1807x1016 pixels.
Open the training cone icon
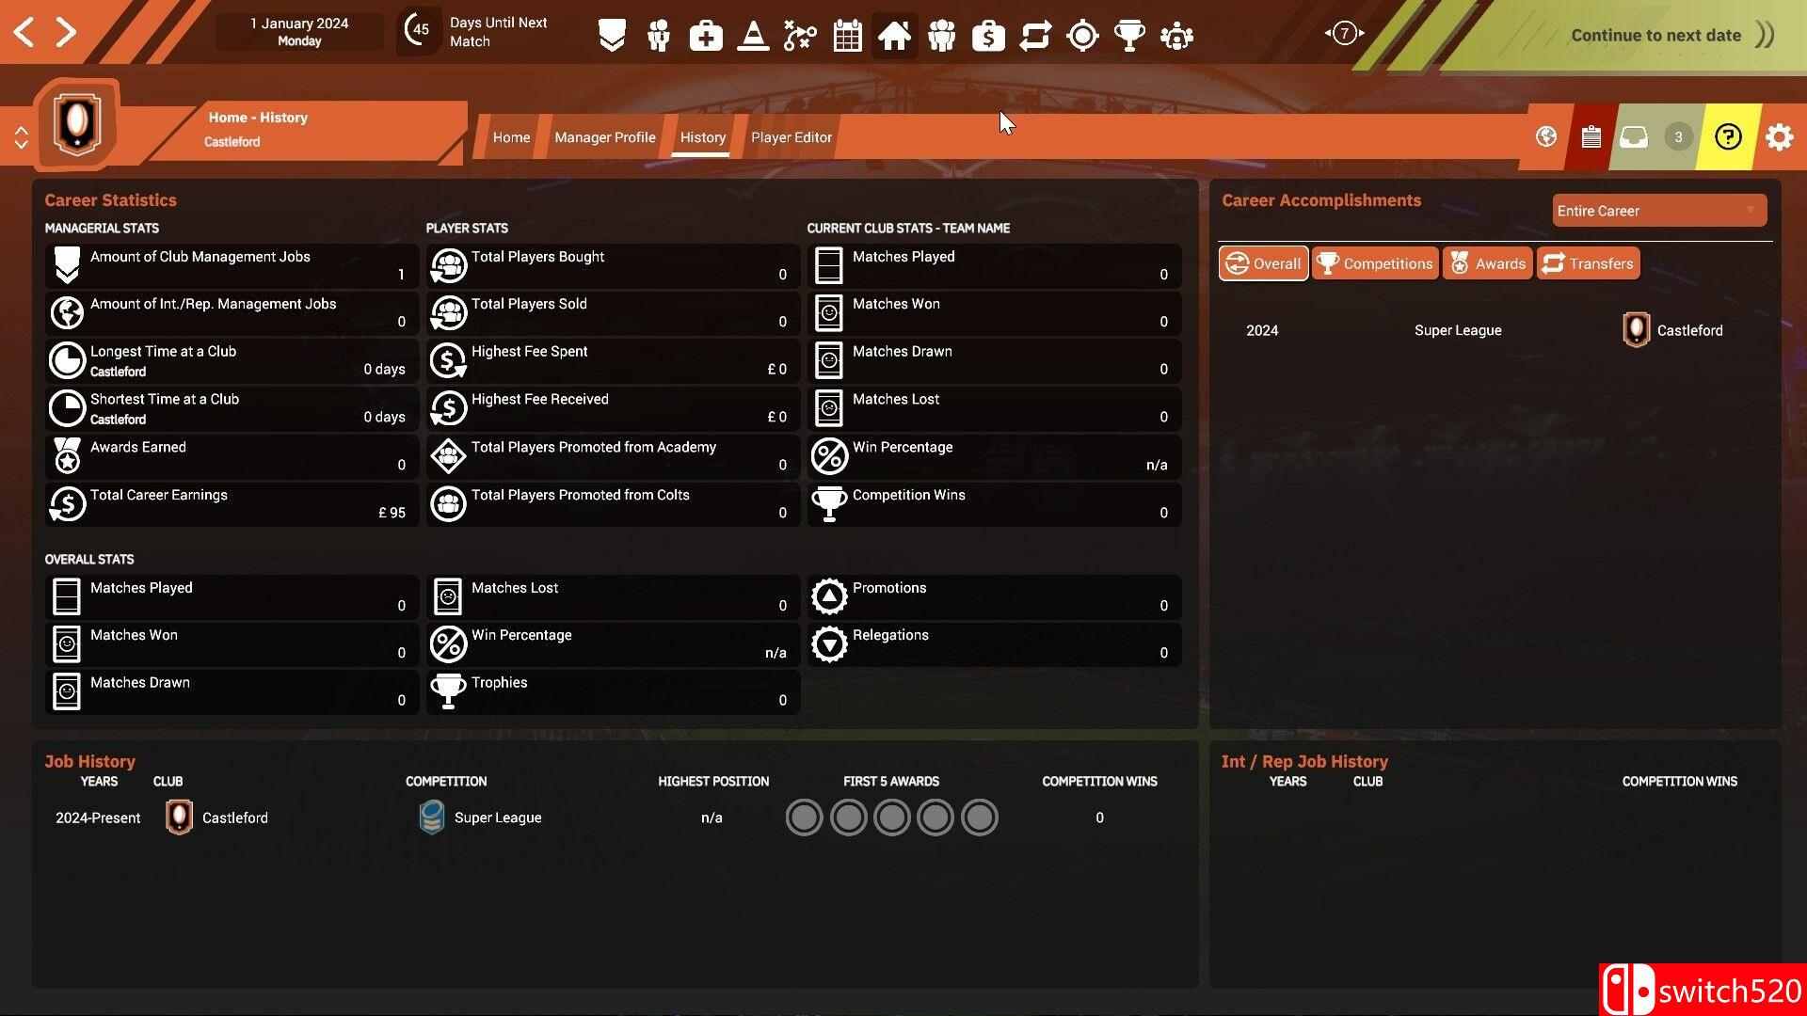(753, 36)
